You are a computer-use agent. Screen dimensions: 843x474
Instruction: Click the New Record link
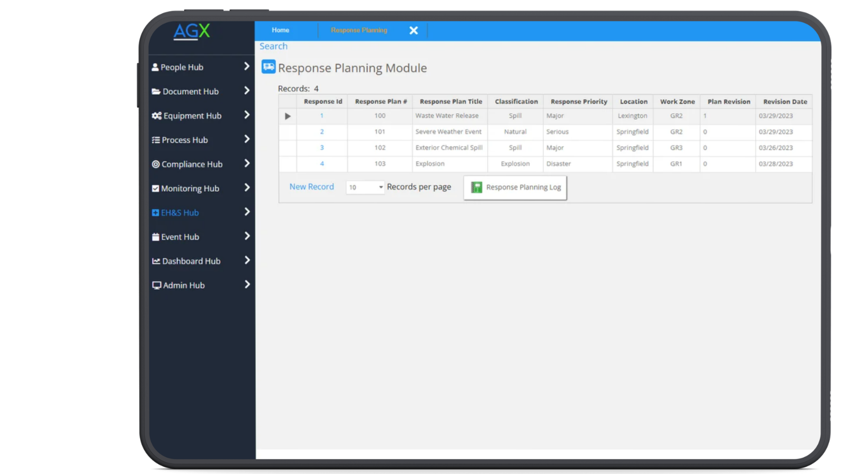point(311,186)
